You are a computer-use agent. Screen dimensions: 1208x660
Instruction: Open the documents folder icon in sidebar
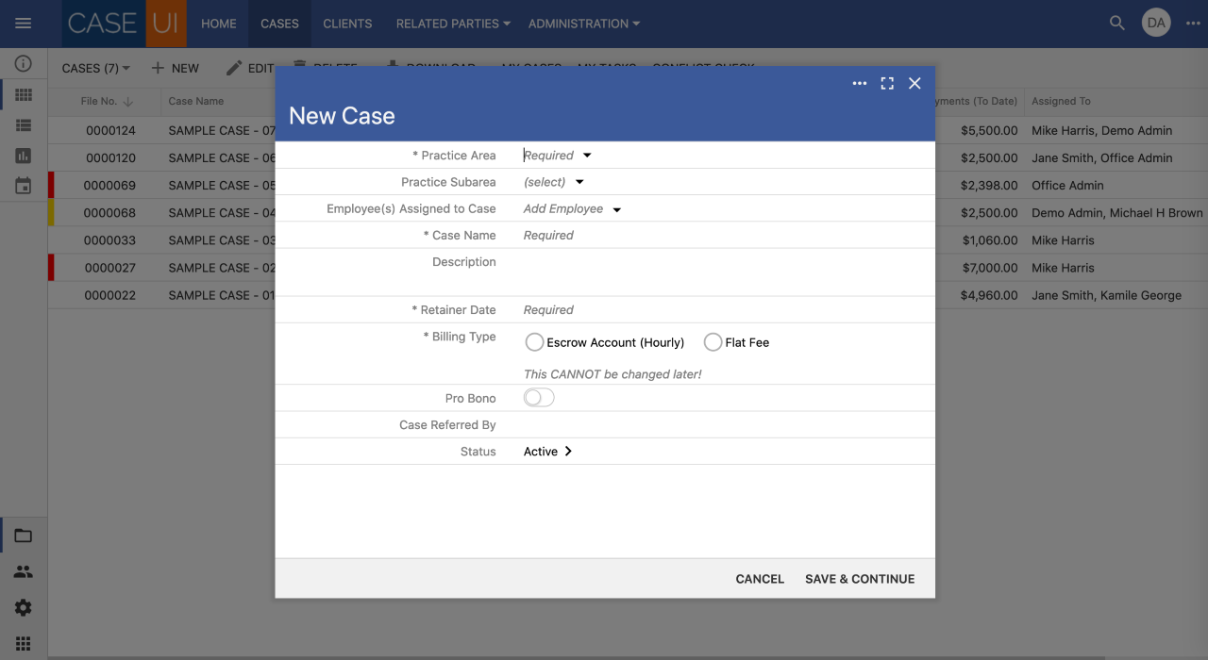click(23, 534)
